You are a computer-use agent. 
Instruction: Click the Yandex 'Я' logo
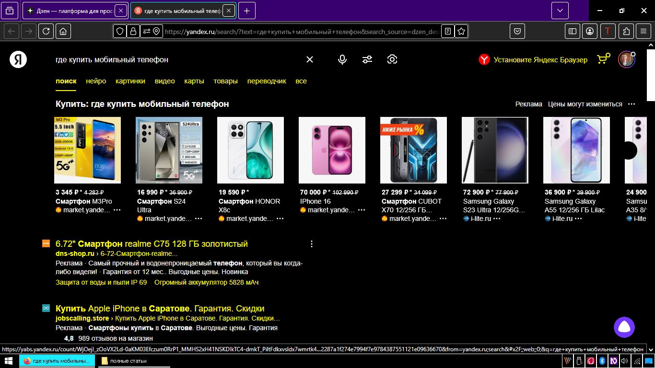(x=18, y=59)
